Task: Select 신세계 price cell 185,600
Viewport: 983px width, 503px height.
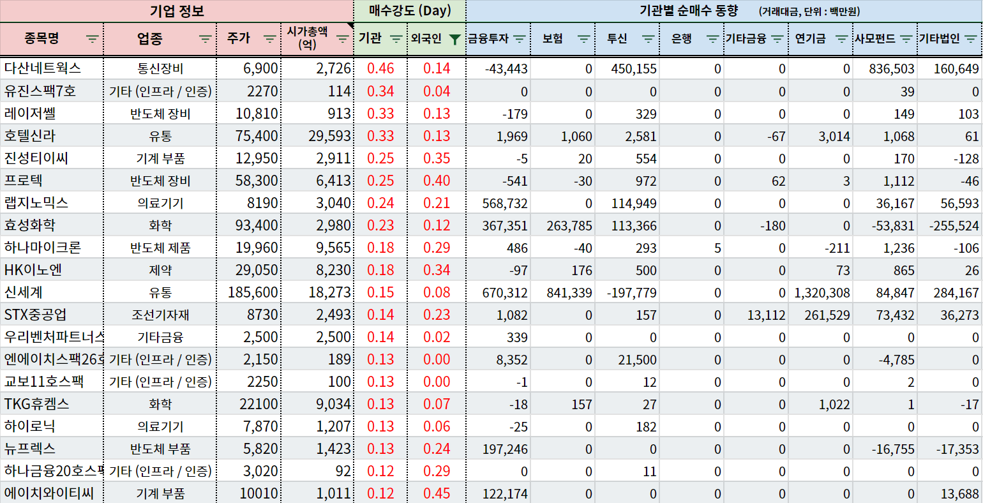Action: tap(249, 292)
